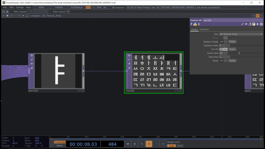The width and height of the screenshot is (265, 149).
Task: Switch timeline mode to Beats
Action: tap(60, 146)
